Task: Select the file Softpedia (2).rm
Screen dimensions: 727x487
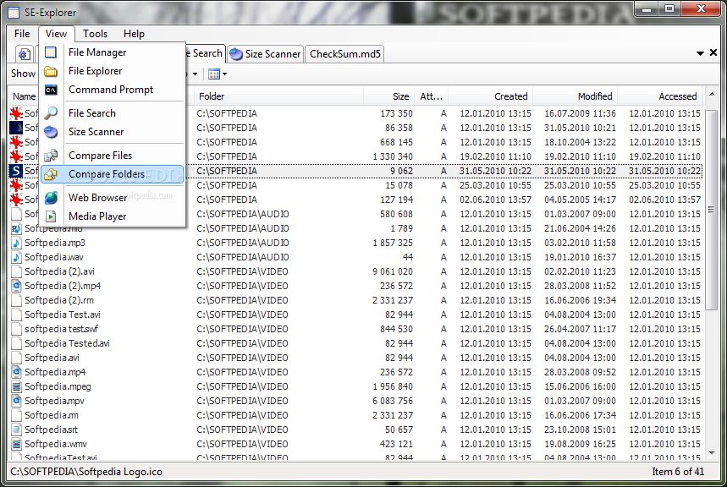Action: (x=59, y=300)
